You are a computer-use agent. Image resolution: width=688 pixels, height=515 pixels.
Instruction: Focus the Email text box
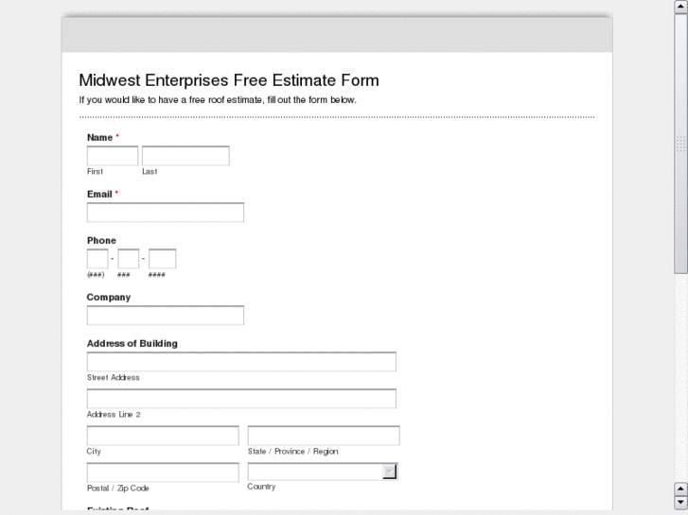[x=165, y=213]
